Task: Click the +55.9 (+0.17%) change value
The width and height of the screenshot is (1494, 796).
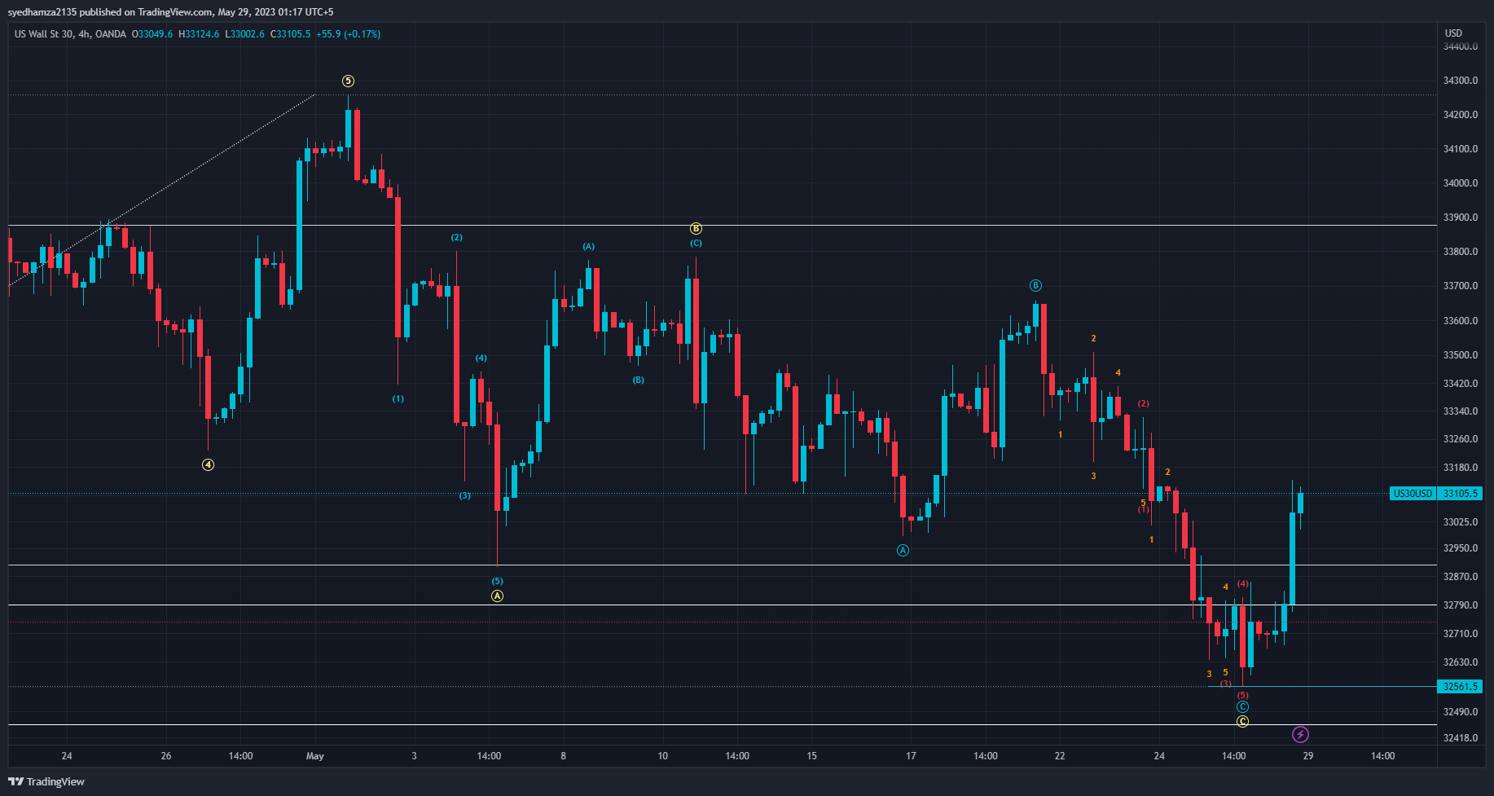Action: coord(349,34)
